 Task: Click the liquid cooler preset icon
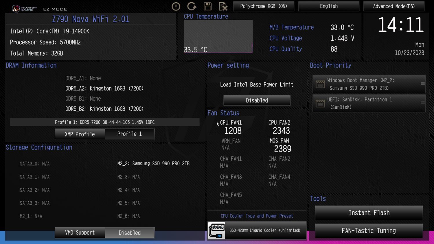pyautogui.click(x=217, y=231)
